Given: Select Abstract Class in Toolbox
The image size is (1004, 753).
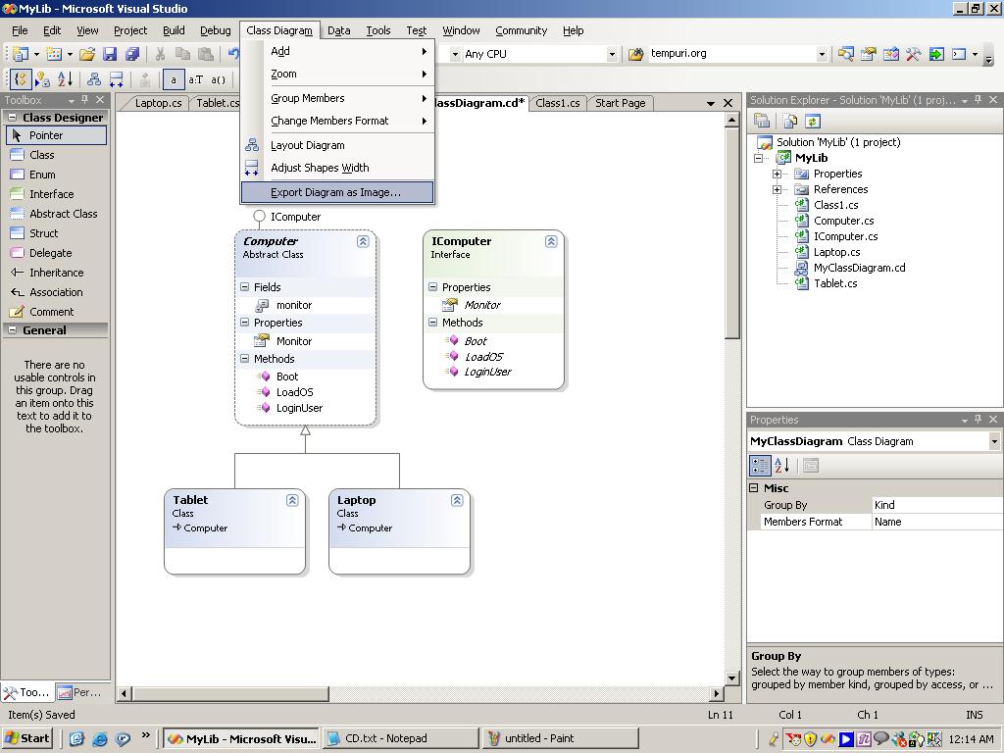Looking at the screenshot, I should point(56,214).
